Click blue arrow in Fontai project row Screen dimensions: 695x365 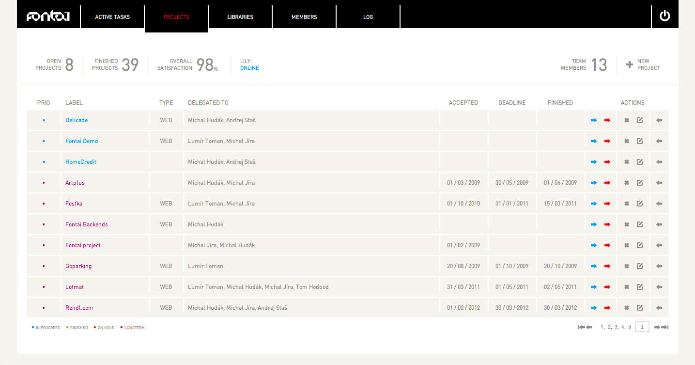point(594,245)
